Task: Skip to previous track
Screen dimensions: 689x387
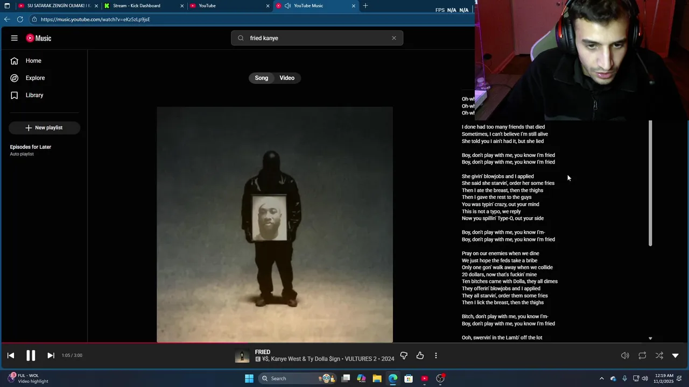Action: coord(11,355)
